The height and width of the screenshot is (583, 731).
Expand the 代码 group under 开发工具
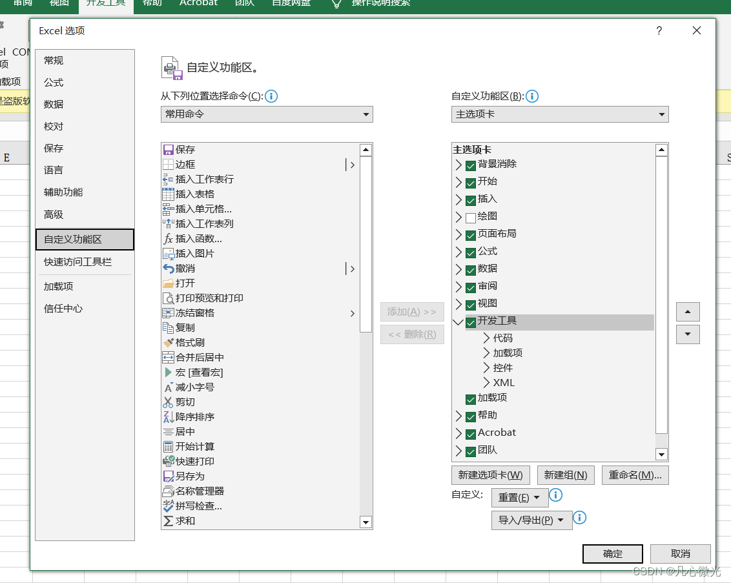[486, 338]
